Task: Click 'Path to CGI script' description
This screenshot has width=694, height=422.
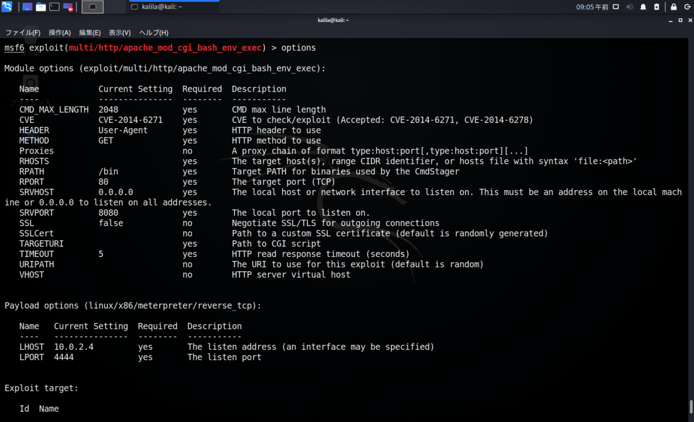Action: pyautogui.click(x=276, y=244)
